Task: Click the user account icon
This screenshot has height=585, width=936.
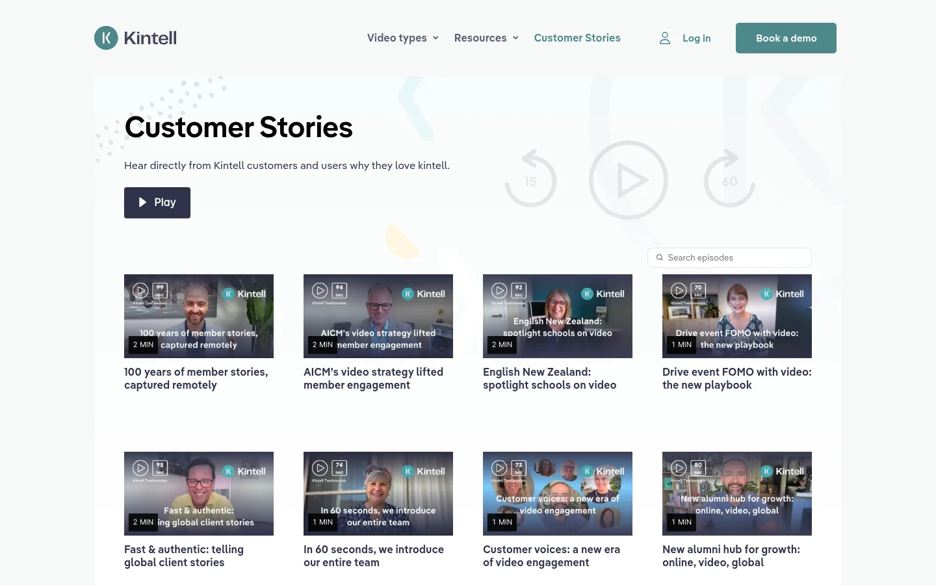Action: tap(665, 38)
